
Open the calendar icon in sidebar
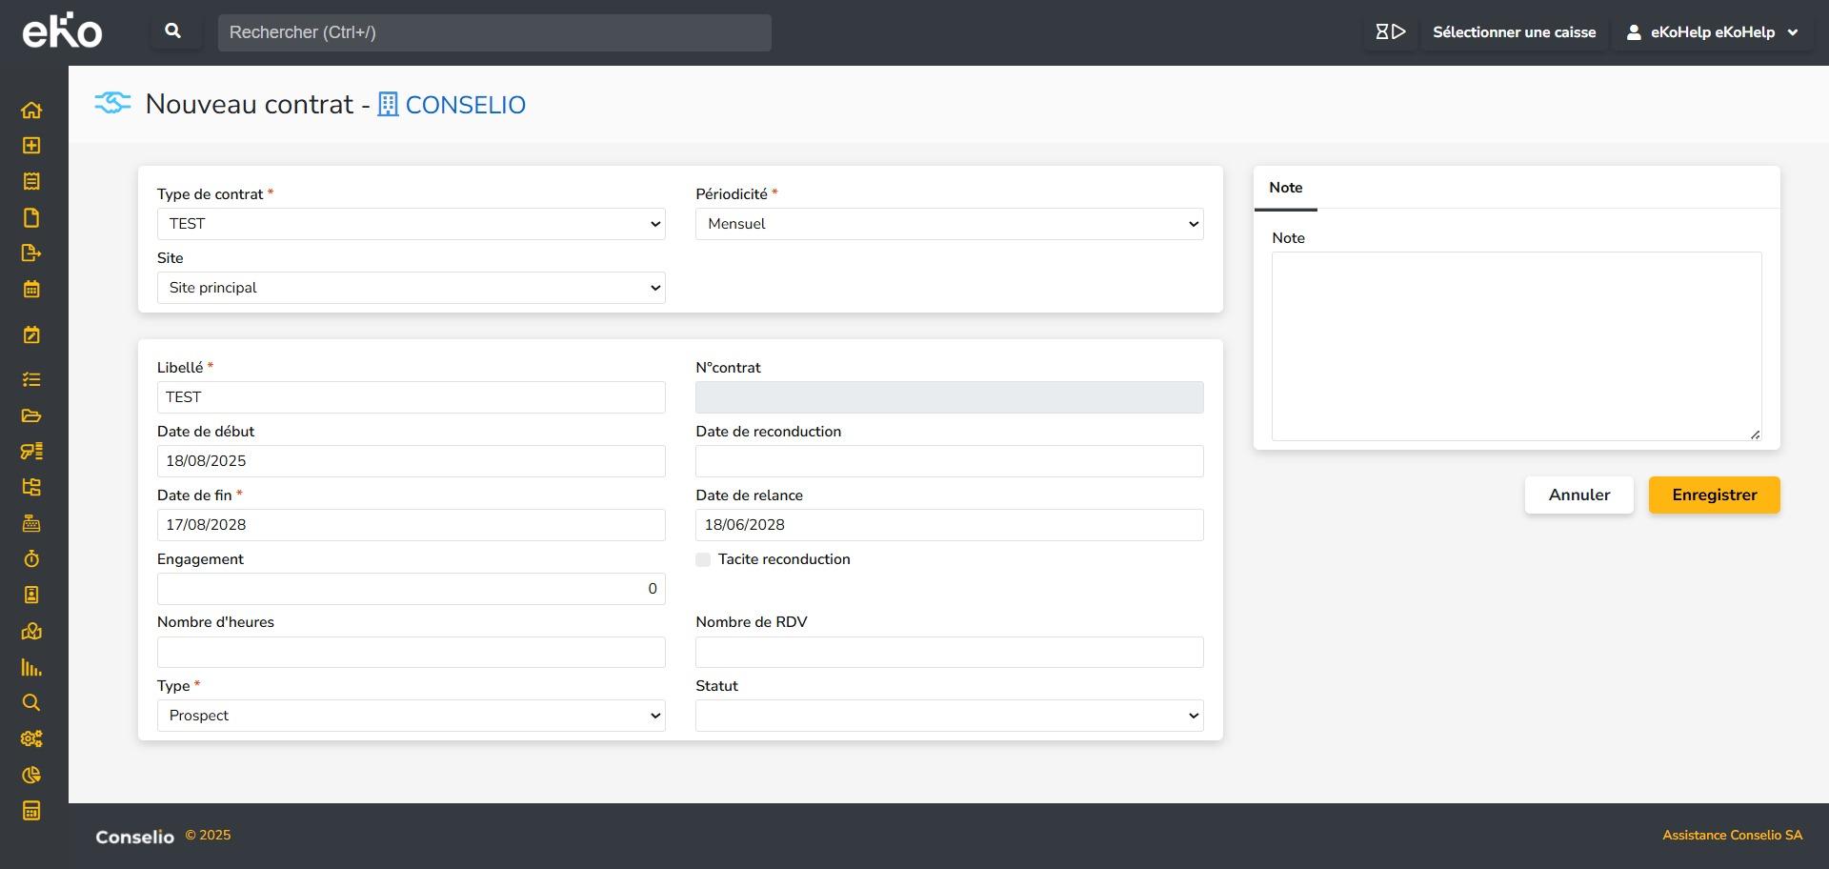[x=31, y=290]
